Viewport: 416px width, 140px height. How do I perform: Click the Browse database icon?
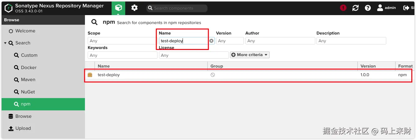pyautogui.click(x=11, y=116)
